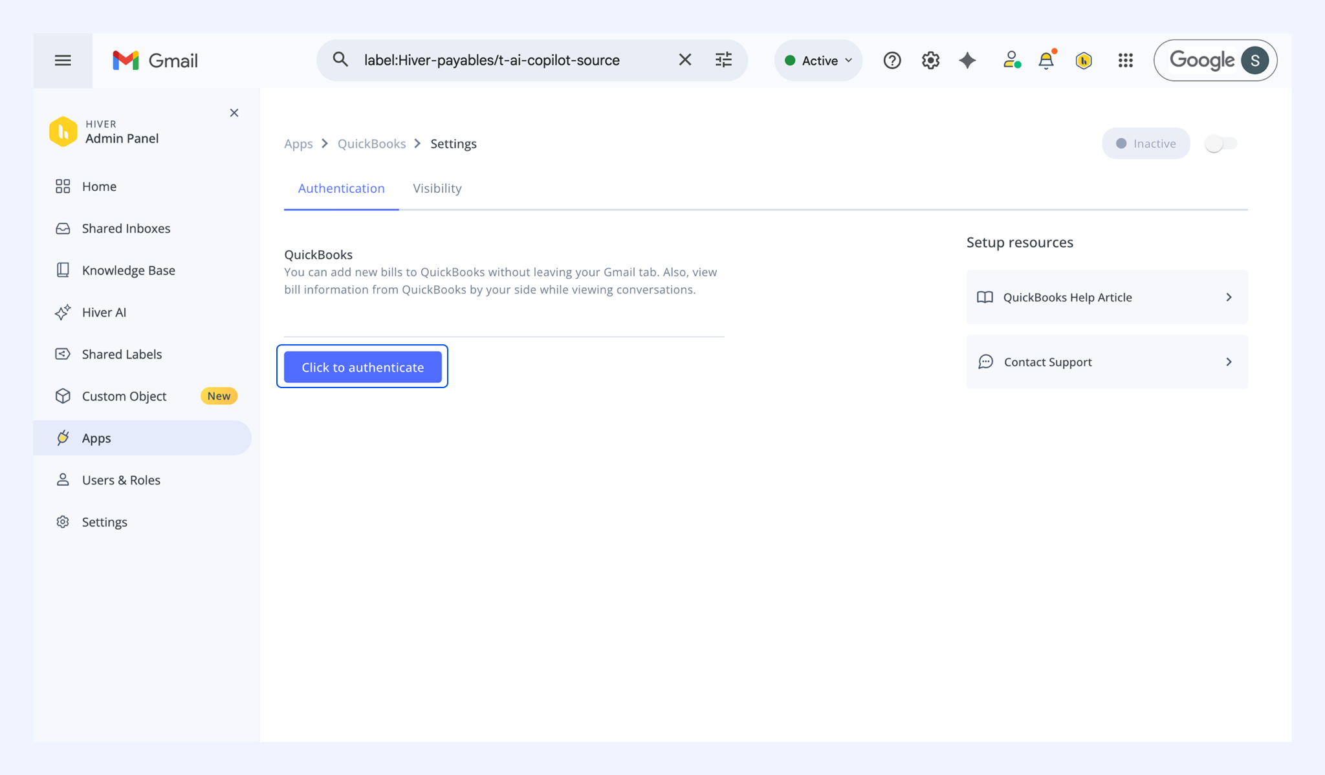Open the Google account avatar S
The height and width of the screenshot is (775, 1325).
click(x=1254, y=60)
